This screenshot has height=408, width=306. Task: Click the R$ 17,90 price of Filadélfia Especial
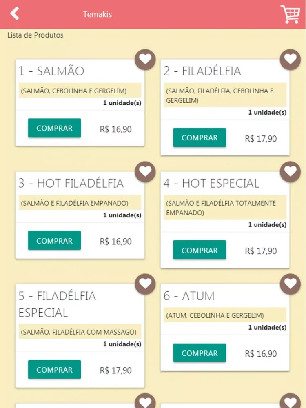coord(116,370)
